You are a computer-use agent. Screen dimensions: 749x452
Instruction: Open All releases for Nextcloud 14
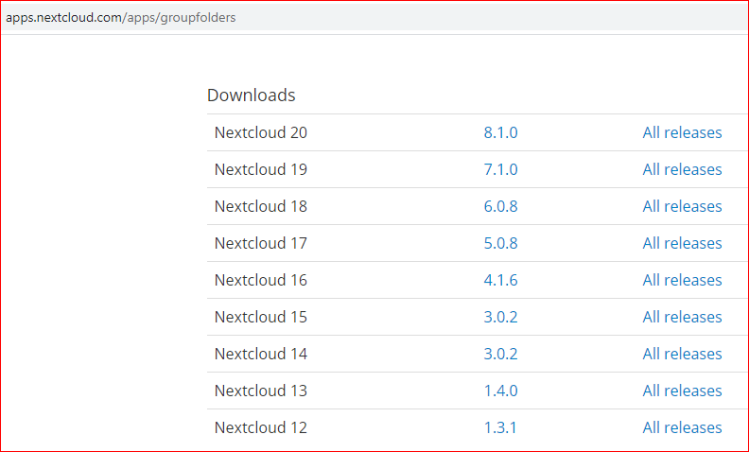682,354
